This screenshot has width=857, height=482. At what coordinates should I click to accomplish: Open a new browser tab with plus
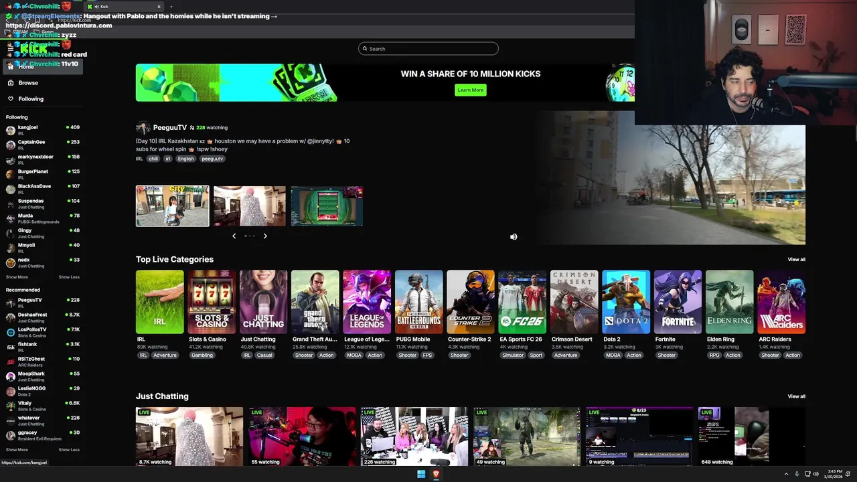(x=171, y=7)
